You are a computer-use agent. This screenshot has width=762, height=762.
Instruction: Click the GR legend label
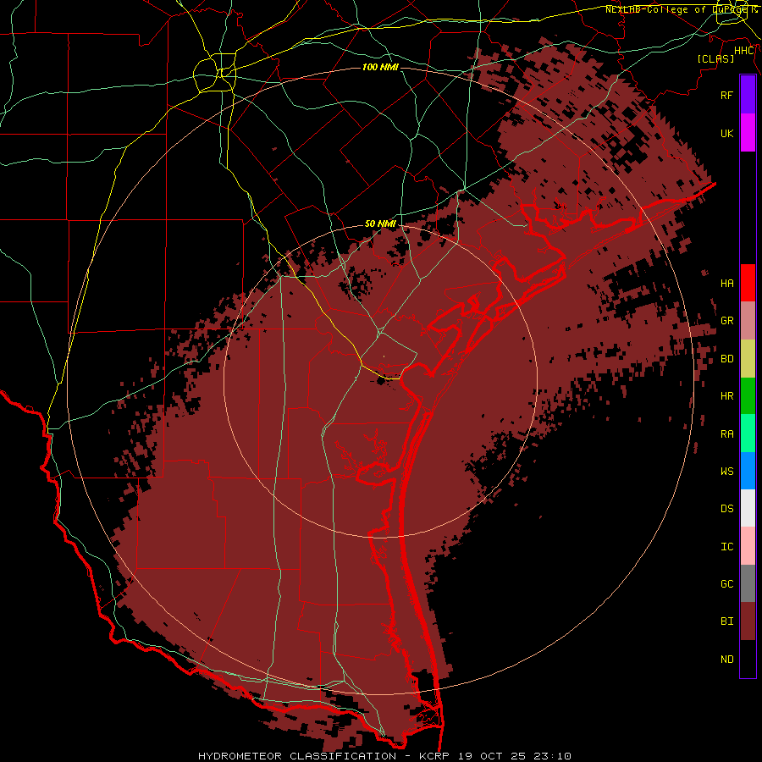727,321
